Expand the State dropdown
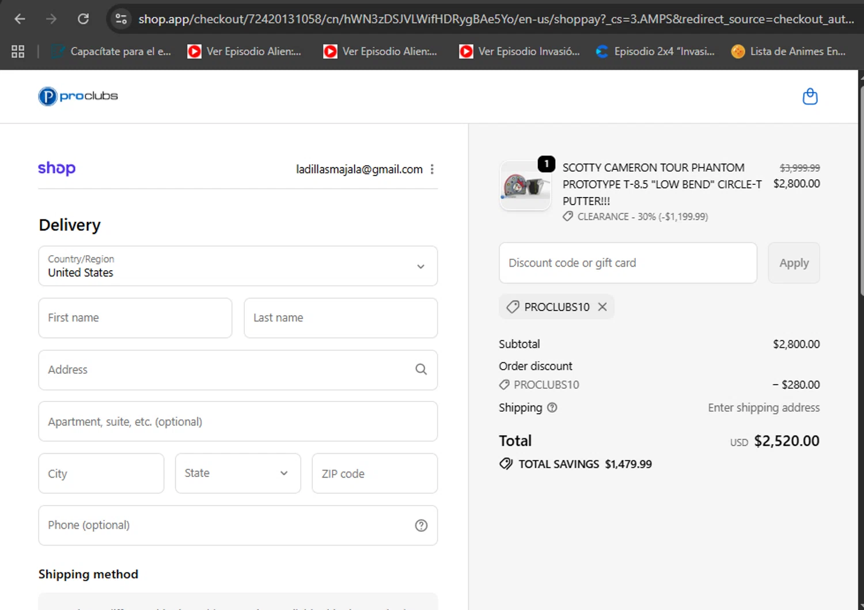 tap(238, 473)
